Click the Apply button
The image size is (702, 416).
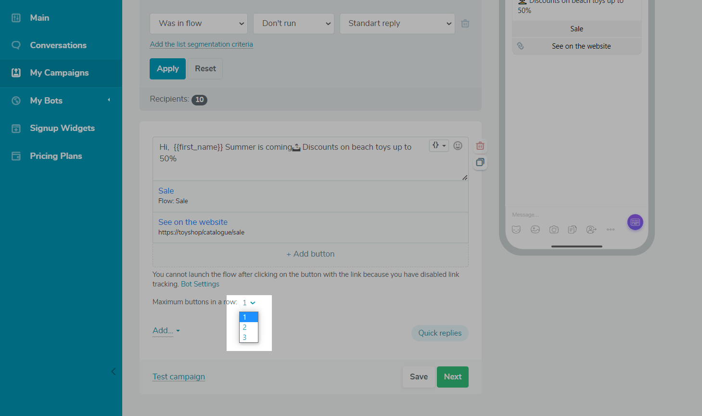[167, 69]
